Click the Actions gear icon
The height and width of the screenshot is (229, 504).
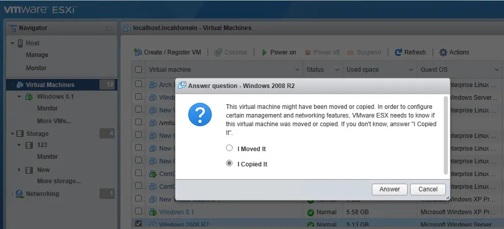coord(443,52)
